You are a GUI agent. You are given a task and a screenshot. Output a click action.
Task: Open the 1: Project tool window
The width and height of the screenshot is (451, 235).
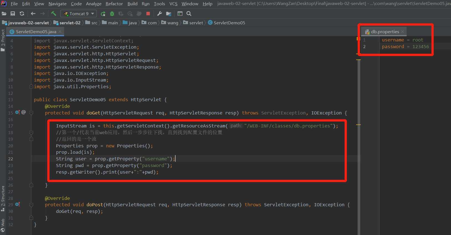tap(3, 40)
